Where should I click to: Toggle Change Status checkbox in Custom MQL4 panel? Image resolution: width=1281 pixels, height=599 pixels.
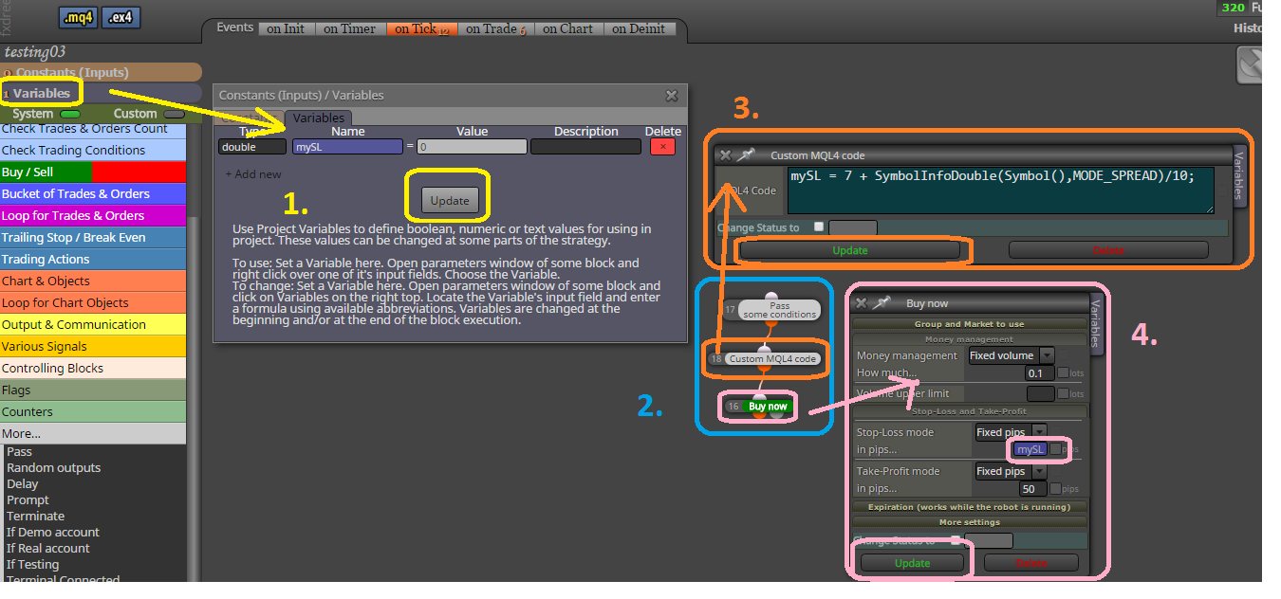click(819, 227)
